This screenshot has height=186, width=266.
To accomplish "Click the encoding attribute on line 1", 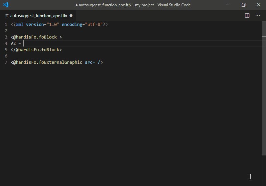I will 72,25.
